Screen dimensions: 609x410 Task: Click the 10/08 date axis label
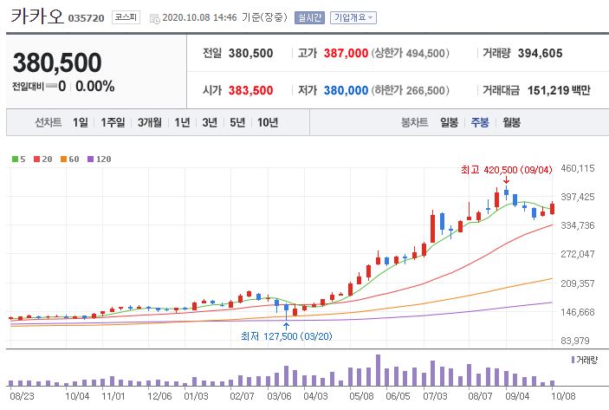564,396
